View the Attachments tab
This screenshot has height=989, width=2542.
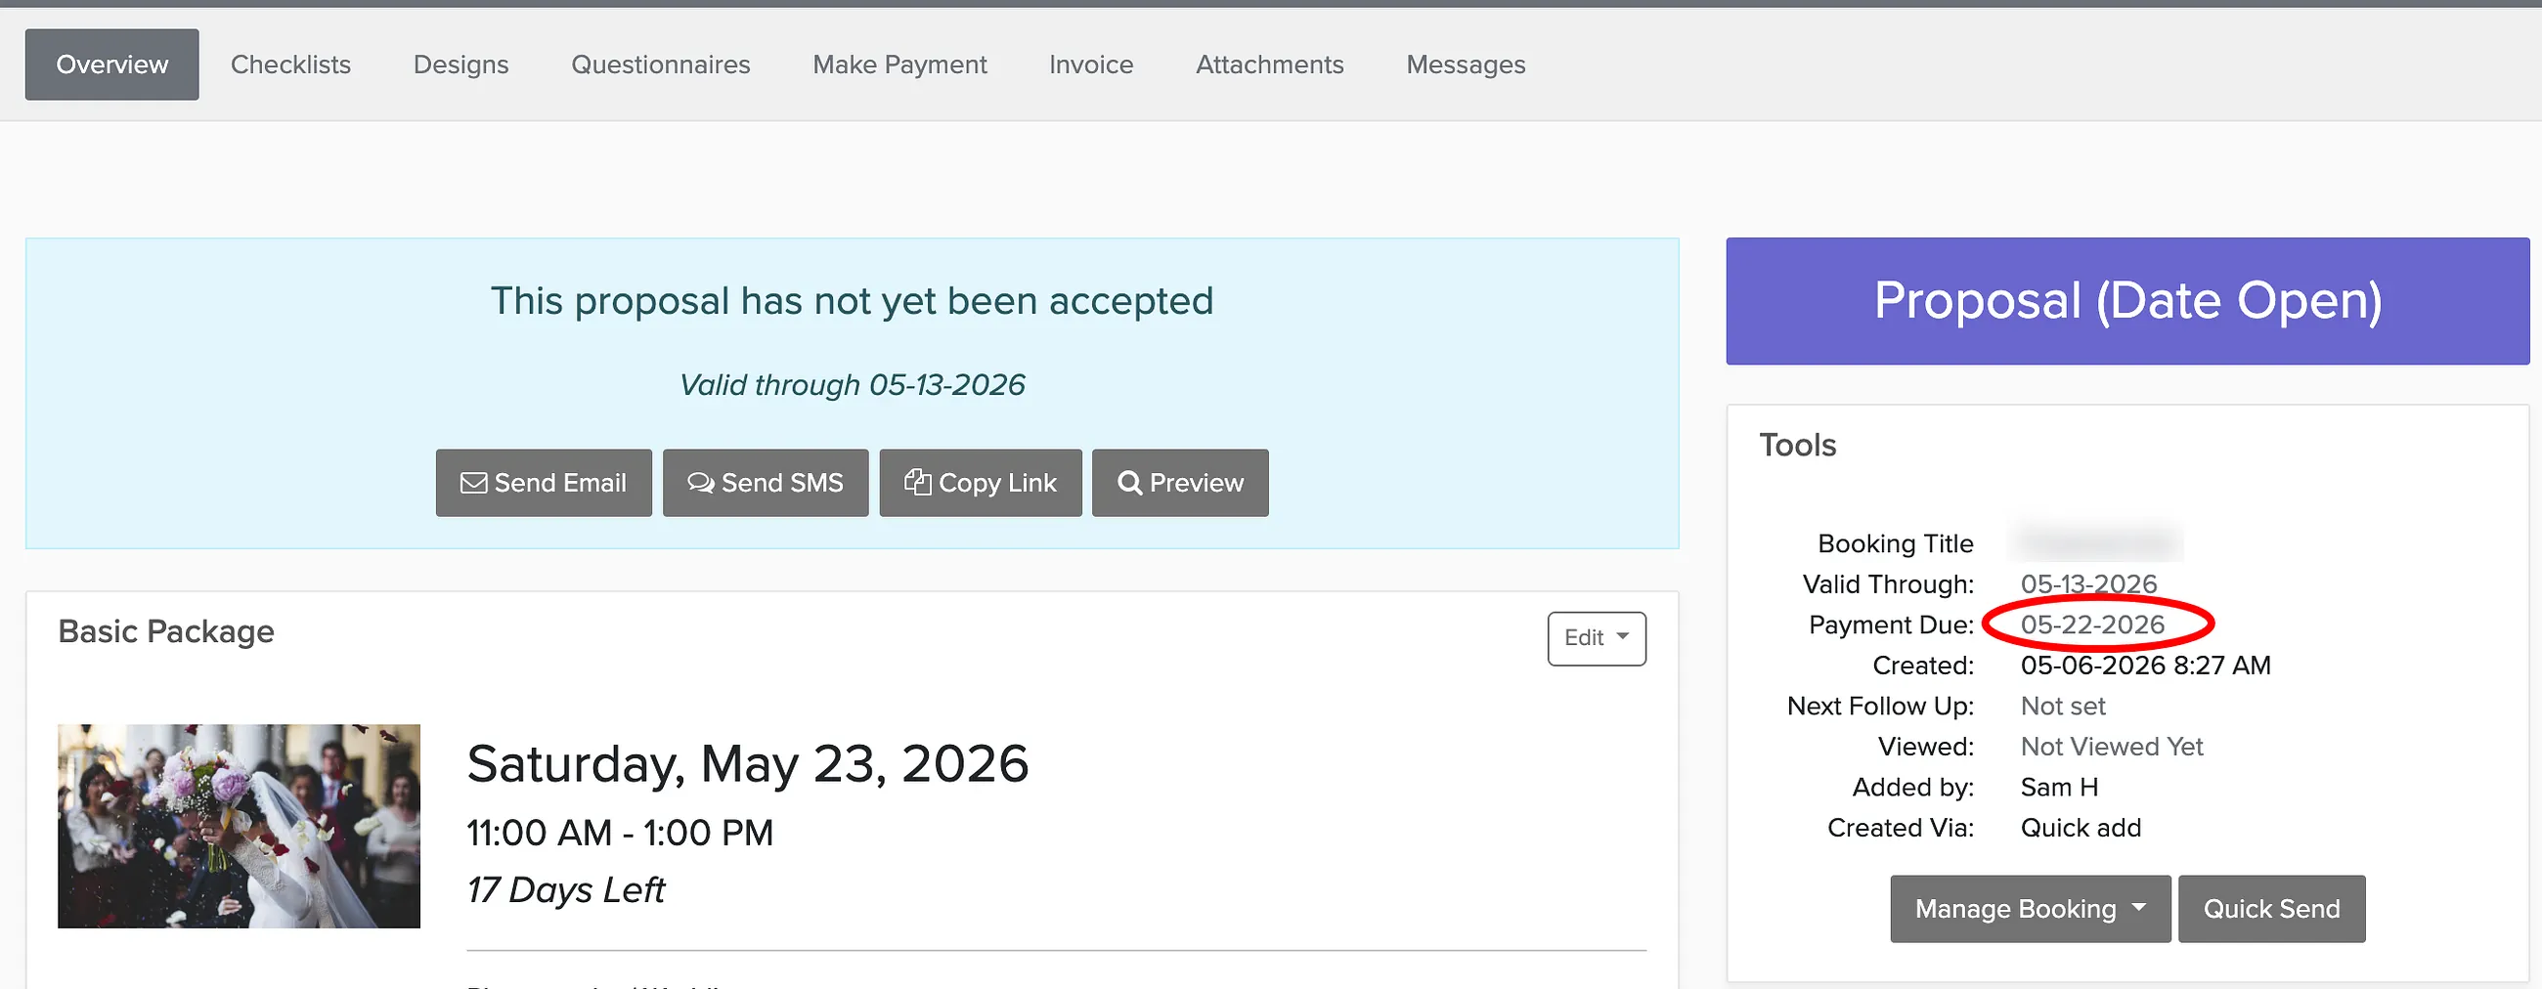1269,65
